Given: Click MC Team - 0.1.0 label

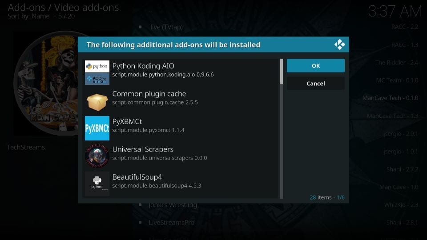Looking at the screenshot, I should click(x=397, y=80).
